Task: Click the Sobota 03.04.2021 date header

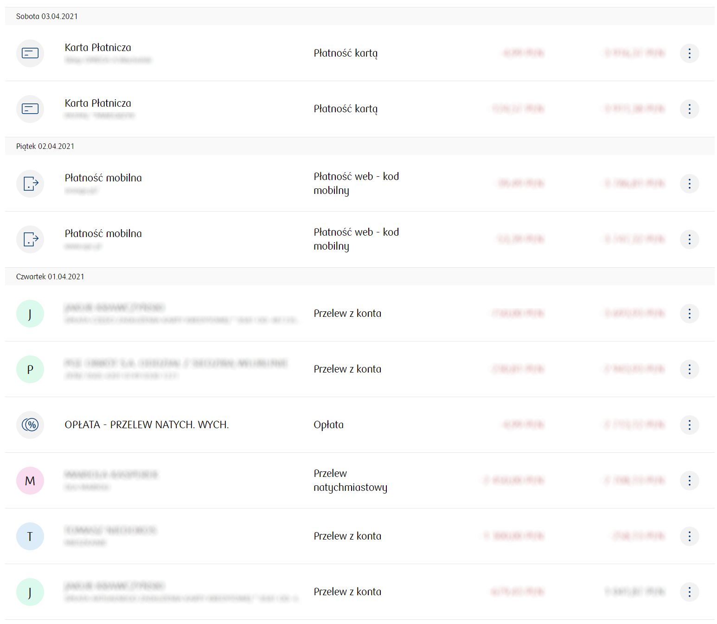Action: pyautogui.click(x=47, y=16)
